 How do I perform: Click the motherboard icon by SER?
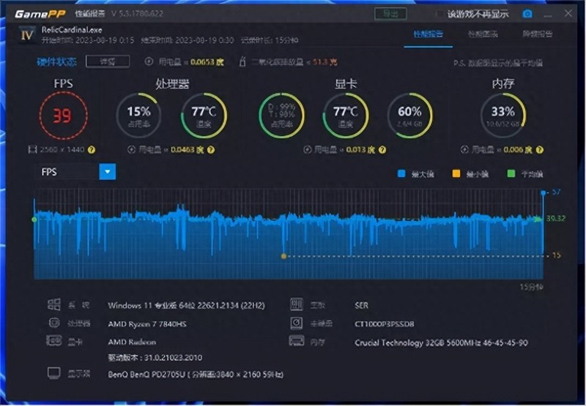click(297, 304)
